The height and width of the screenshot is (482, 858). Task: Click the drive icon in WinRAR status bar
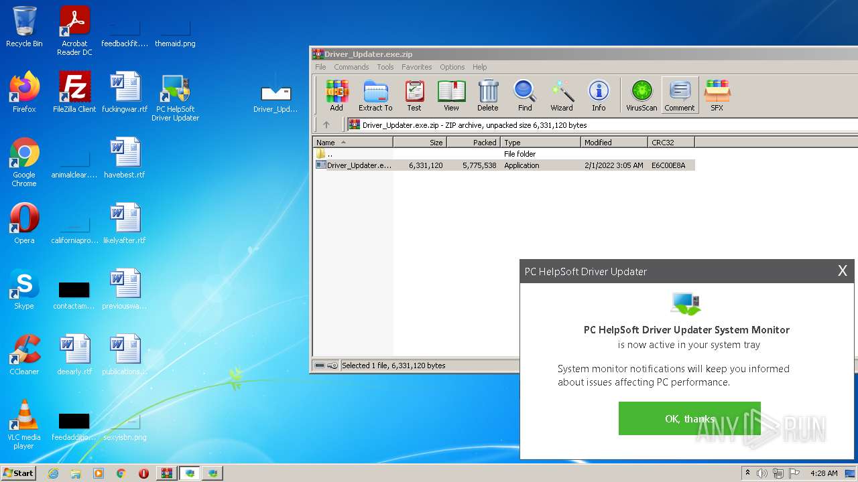pos(320,366)
